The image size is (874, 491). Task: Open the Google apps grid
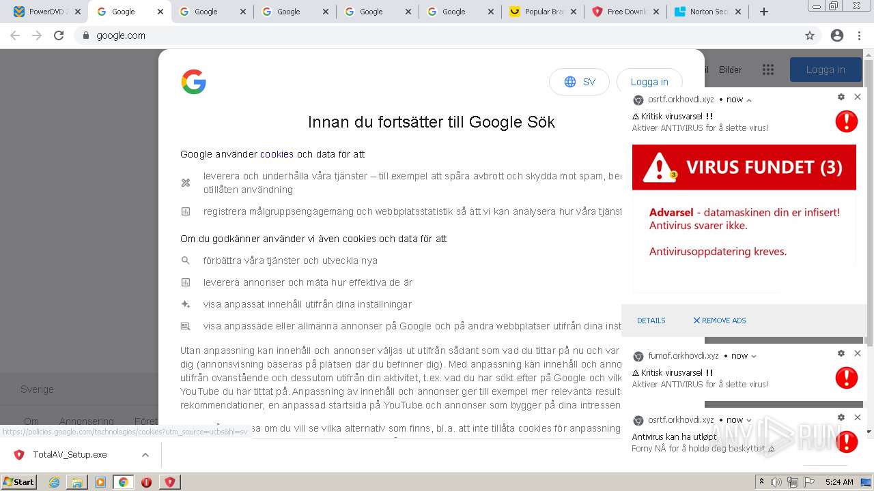(x=768, y=70)
